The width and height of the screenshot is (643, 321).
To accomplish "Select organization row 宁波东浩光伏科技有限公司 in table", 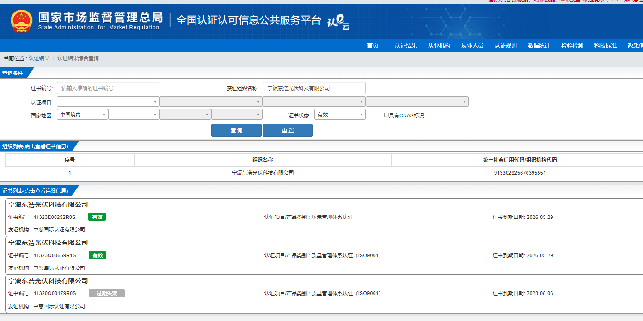I will (x=263, y=173).
